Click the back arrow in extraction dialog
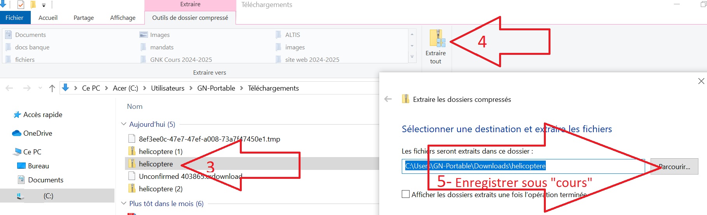707x215 pixels. click(x=388, y=99)
